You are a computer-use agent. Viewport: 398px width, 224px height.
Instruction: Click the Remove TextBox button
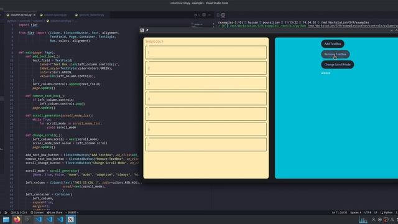point(335,54)
